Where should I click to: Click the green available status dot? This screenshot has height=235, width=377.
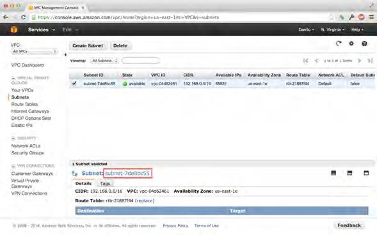125,84
